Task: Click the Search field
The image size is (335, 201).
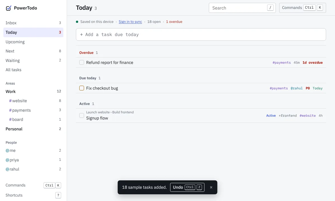Action: tap(242, 8)
